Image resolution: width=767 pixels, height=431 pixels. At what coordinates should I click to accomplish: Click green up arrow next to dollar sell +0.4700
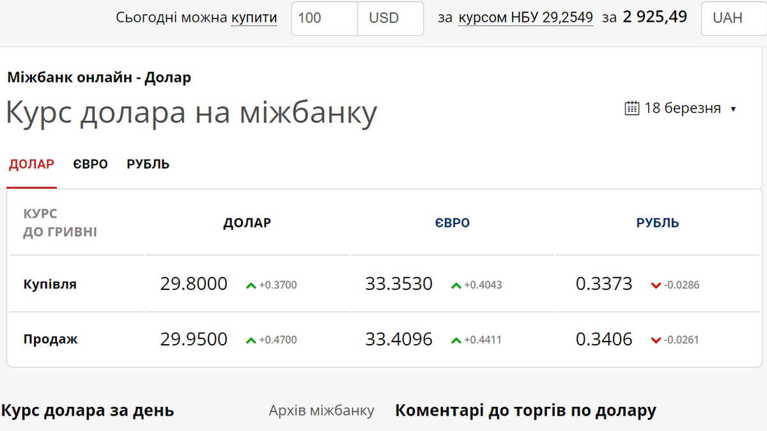pos(251,340)
